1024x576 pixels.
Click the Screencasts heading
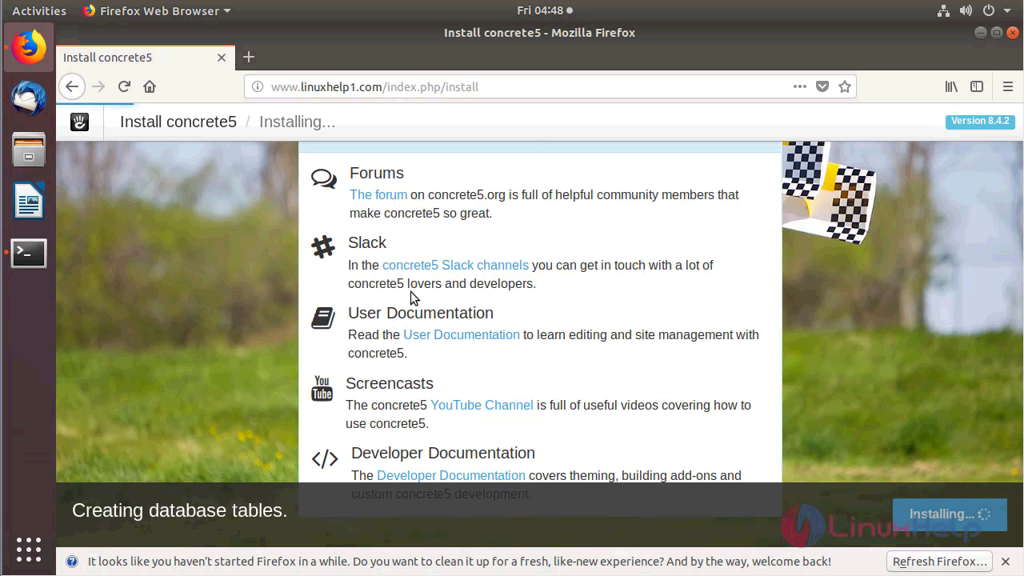390,383
